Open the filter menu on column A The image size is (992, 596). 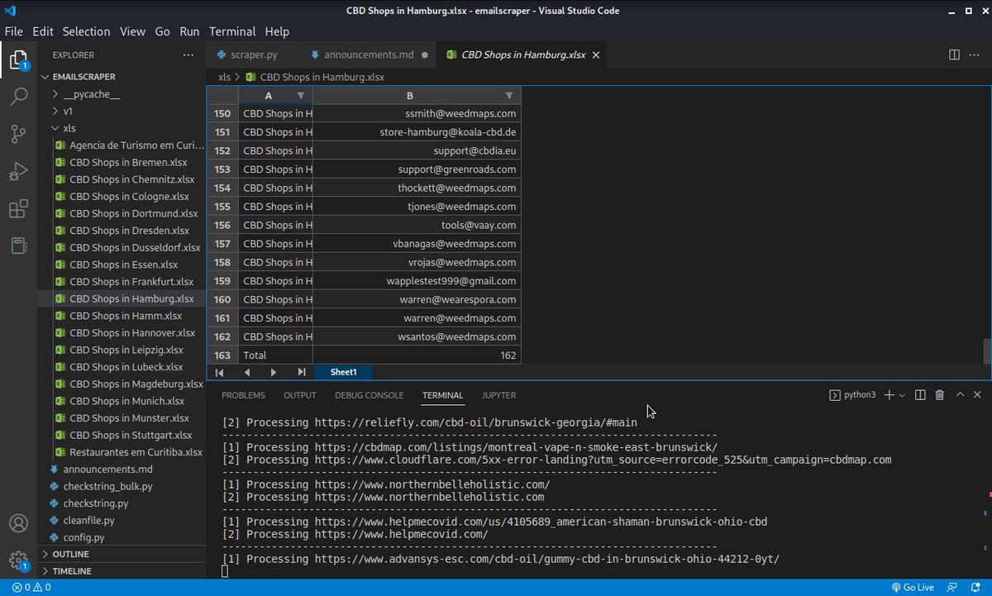[301, 96]
